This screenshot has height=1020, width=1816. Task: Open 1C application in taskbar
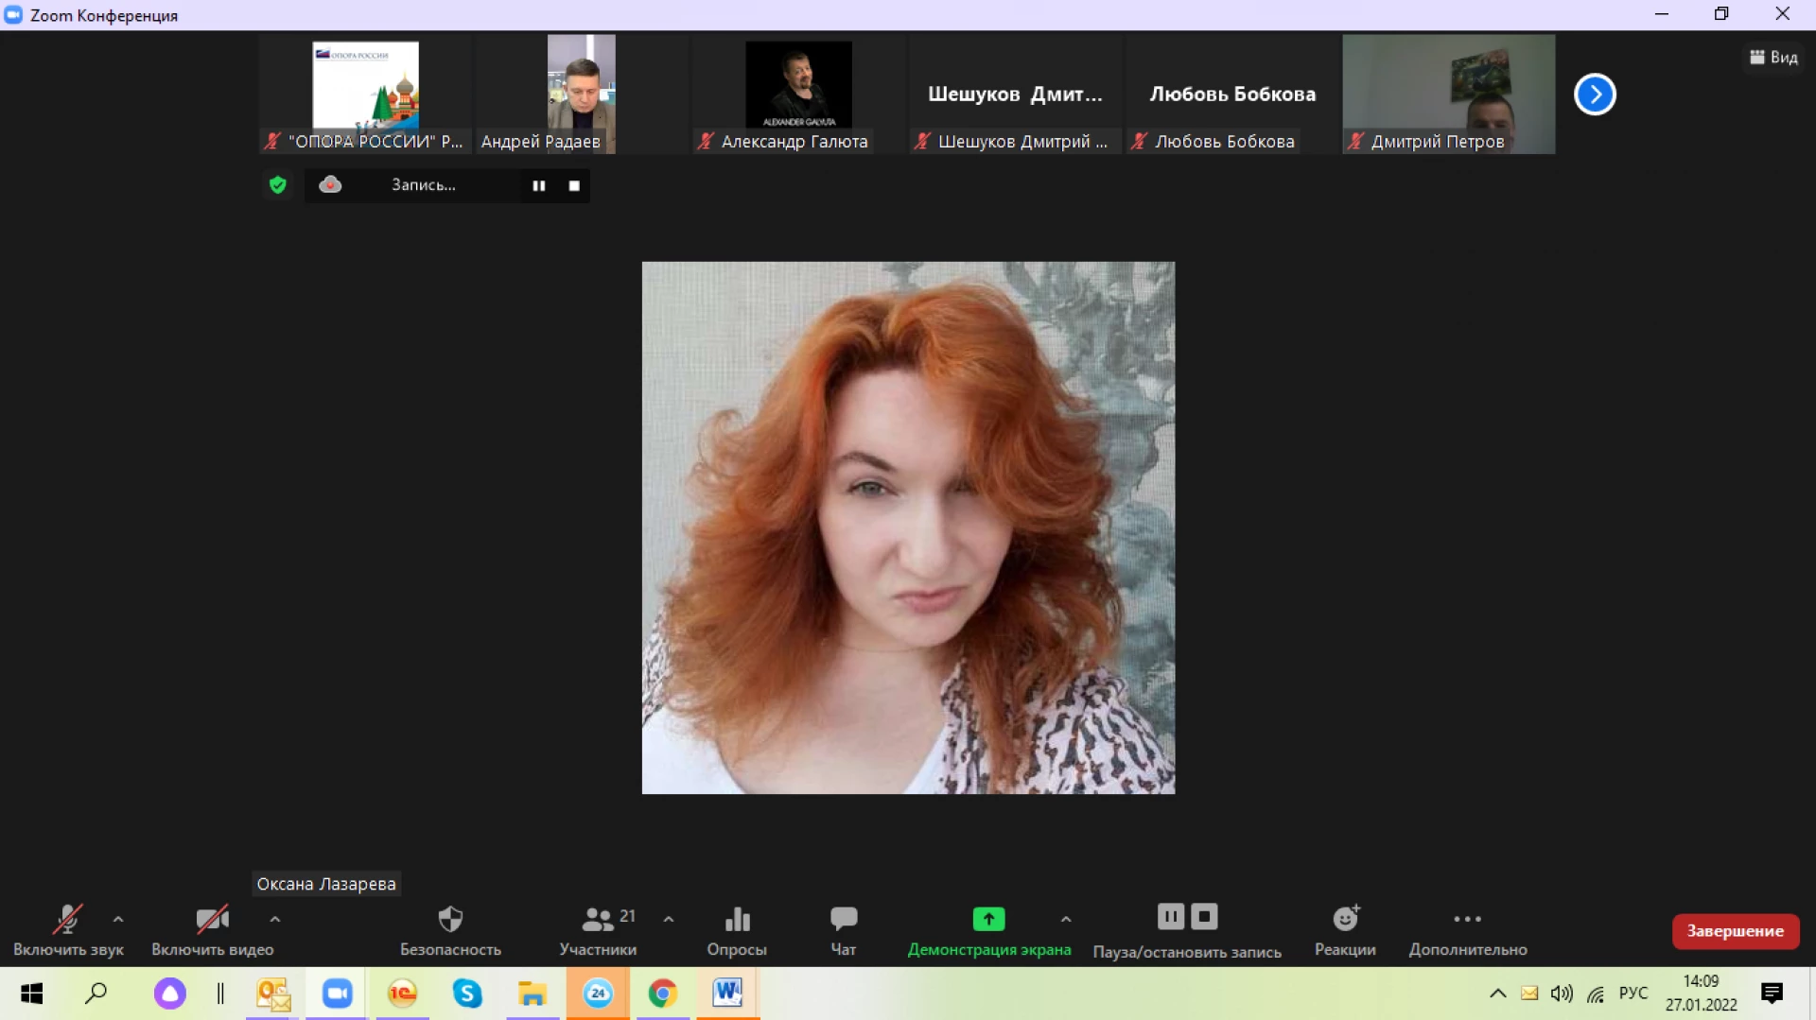tap(403, 994)
